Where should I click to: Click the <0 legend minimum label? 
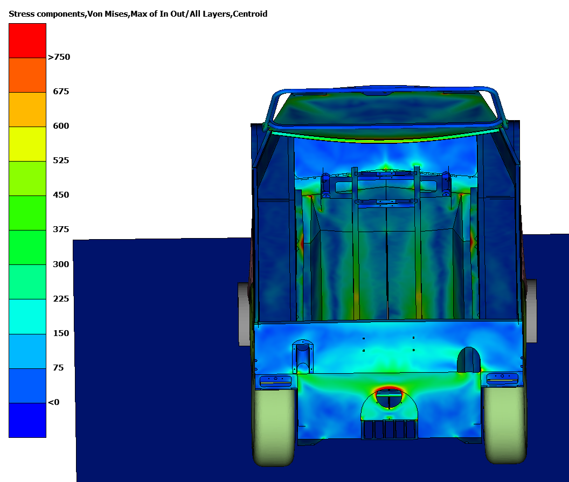coord(53,402)
